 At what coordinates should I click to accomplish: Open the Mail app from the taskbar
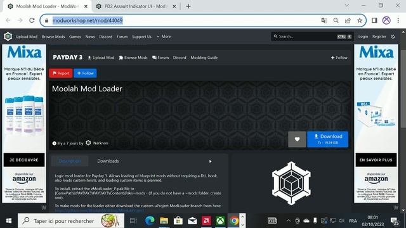click(192, 221)
